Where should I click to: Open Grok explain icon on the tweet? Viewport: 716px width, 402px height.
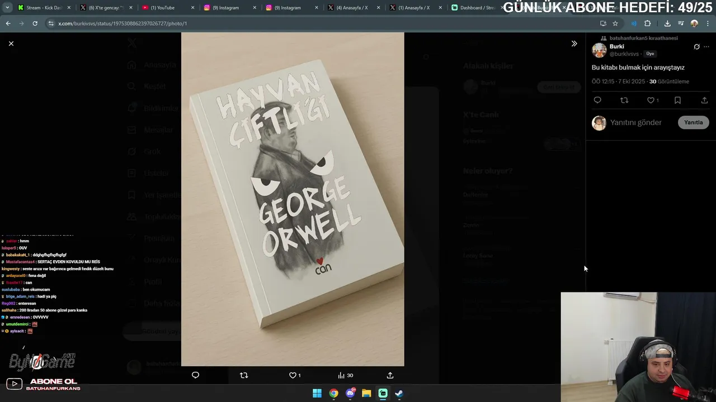pyautogui.click(x=696, y=47)
